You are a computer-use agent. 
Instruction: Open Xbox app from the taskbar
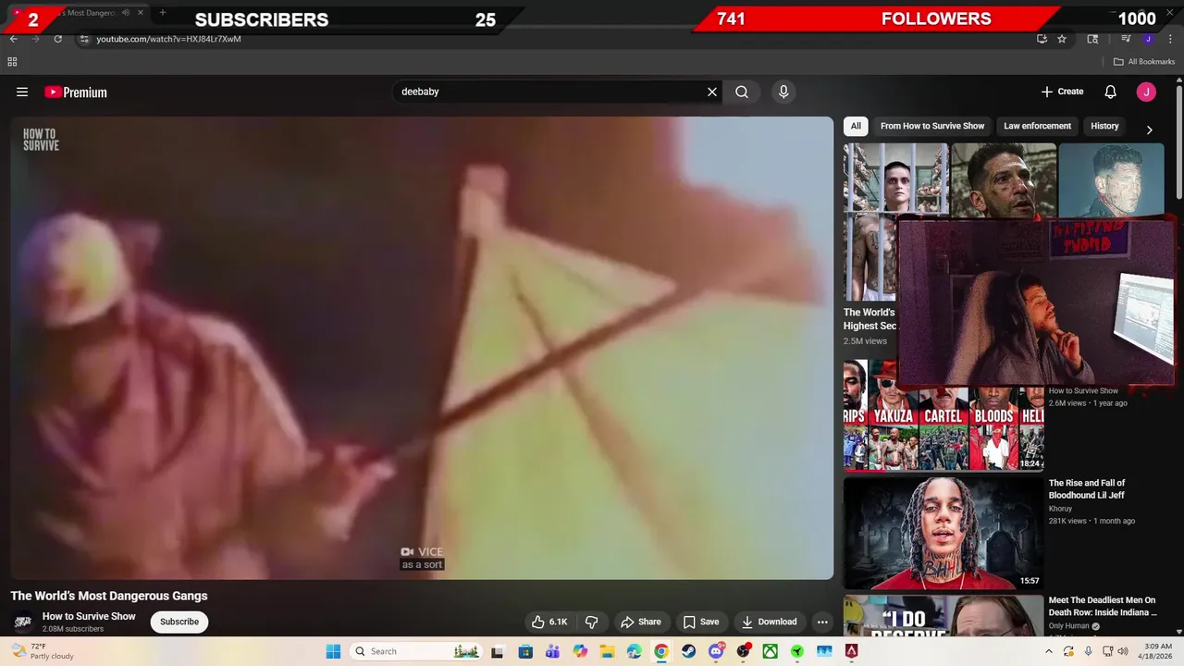pos(770,651)
